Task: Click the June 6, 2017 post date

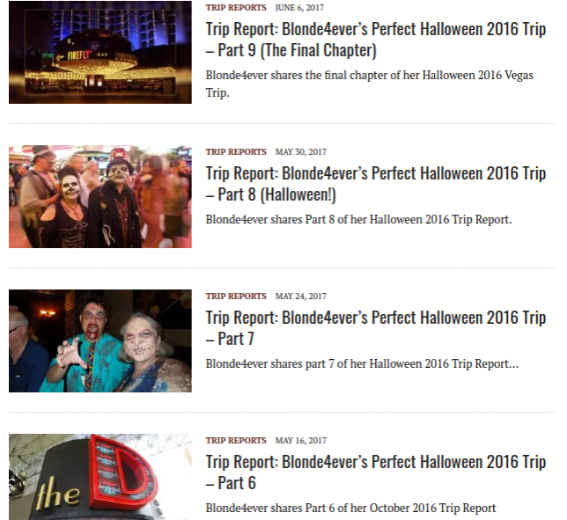Action: tap(299, 8)
